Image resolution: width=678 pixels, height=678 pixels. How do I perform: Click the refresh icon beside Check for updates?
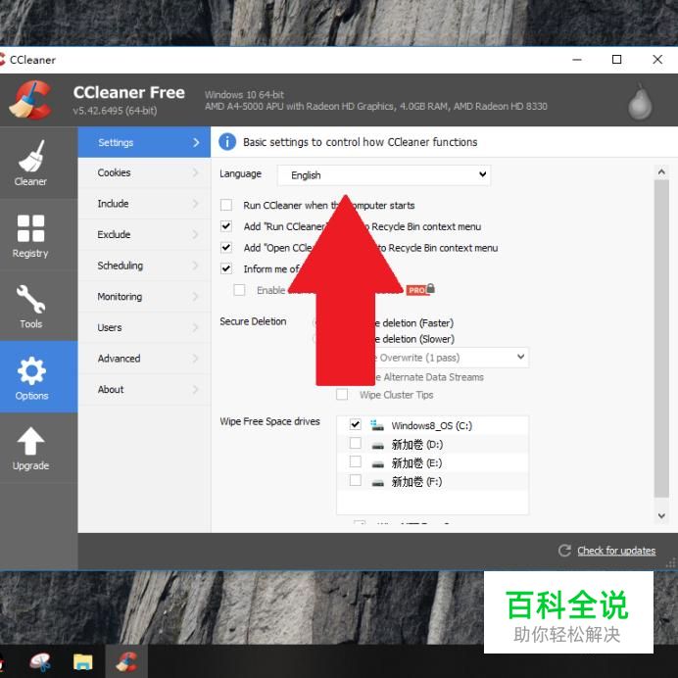(564, 551)
